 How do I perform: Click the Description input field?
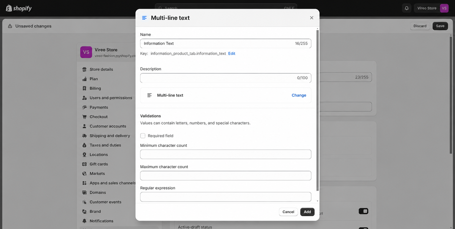pyautogui.click(x=226, y=78)
